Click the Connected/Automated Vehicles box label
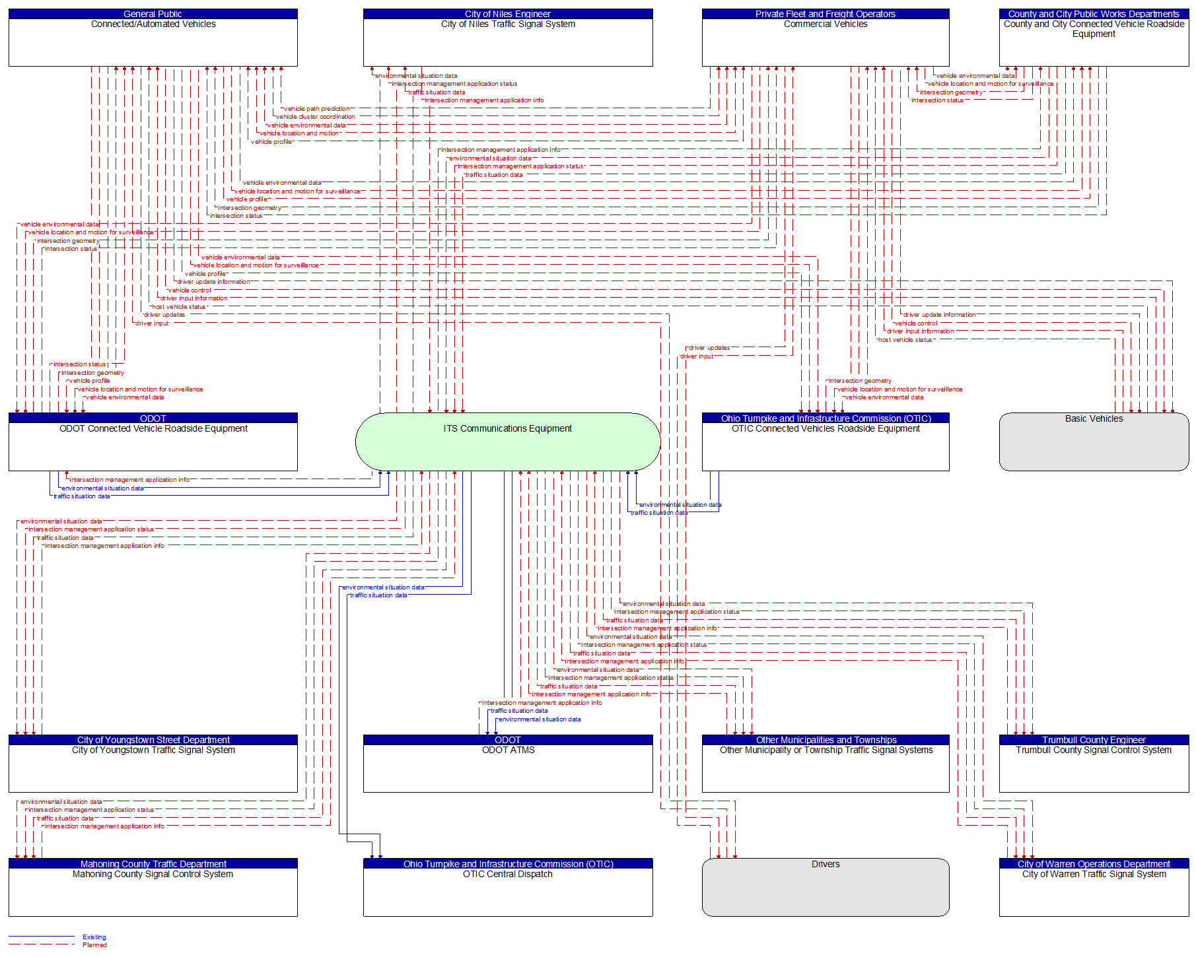This screenshot has width=1196, height=957. pyautogui.click(x=153, y=24)
